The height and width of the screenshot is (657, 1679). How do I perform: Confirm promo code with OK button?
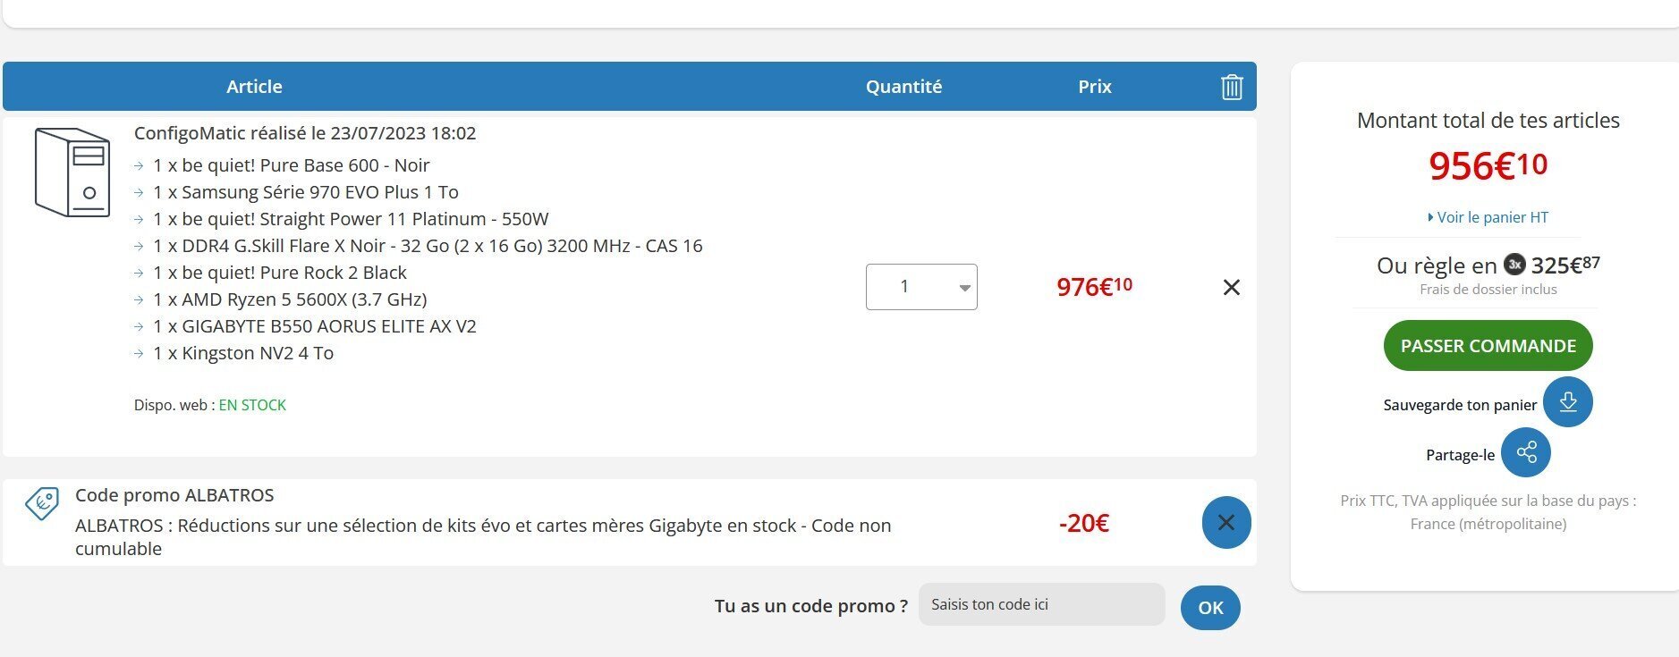[x=1210, y=607]
